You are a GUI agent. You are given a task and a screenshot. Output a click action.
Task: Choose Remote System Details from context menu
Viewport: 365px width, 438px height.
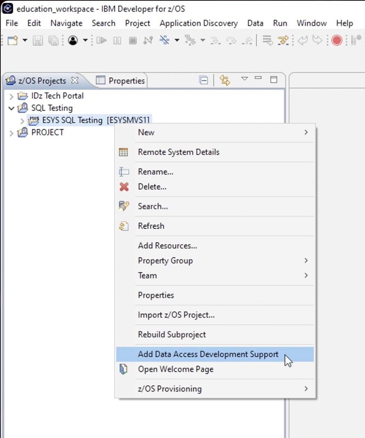(215, 152)
